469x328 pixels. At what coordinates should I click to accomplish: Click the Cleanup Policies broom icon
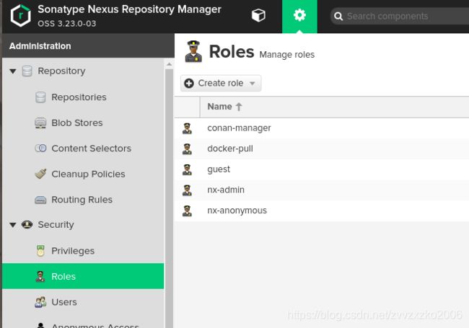coord(40,174)
